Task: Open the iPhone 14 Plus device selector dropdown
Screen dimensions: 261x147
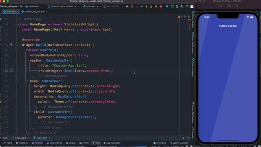Action: coord(62,7)
